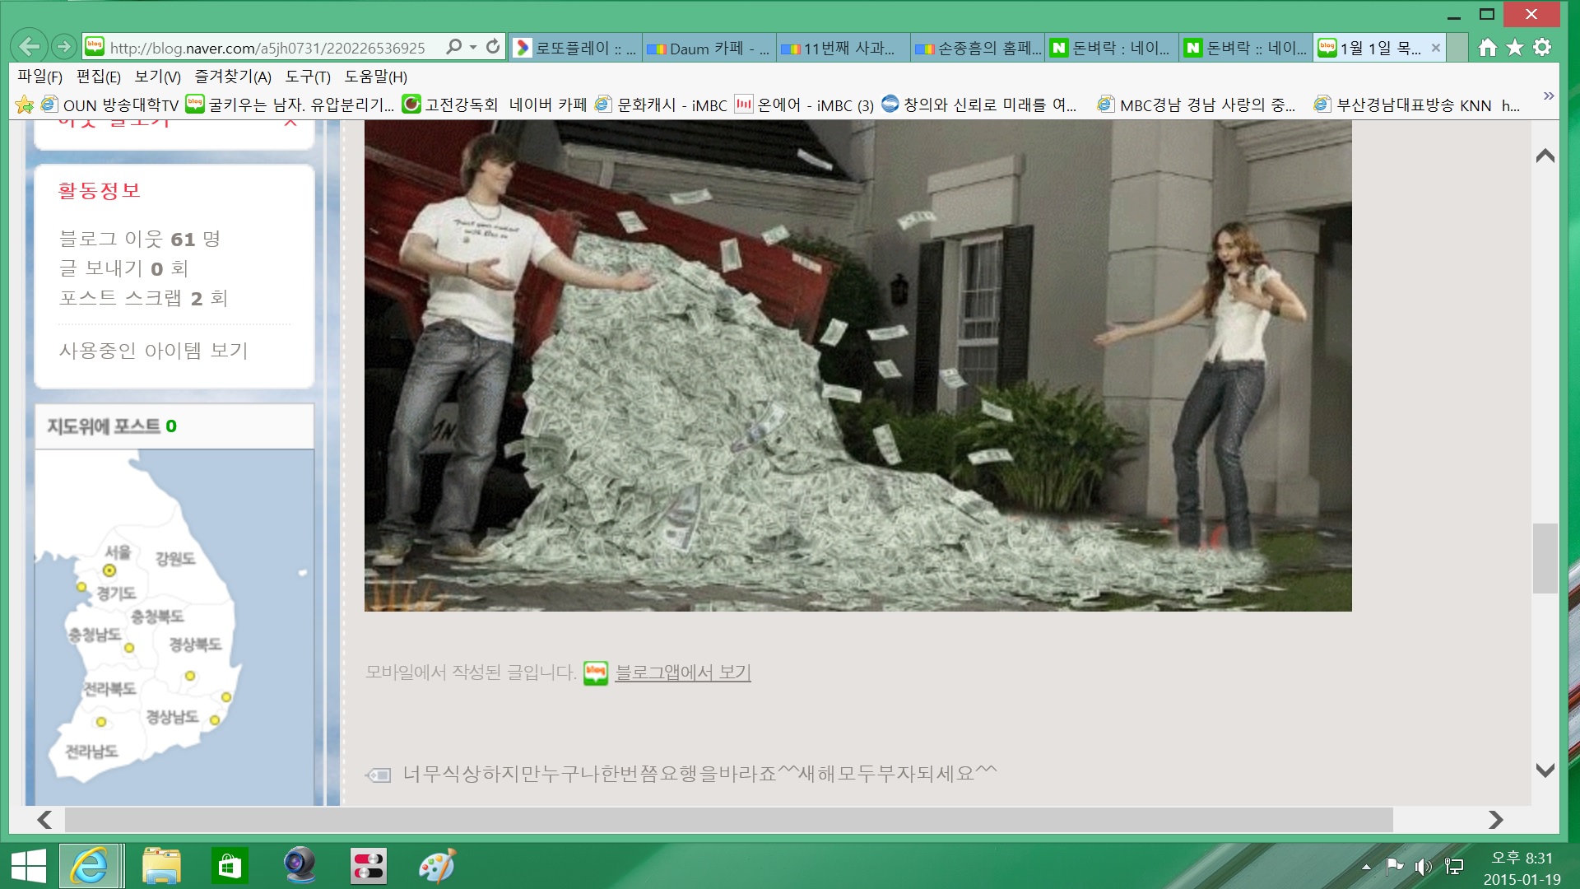Click the browser Back arrow button
Screen dimensions: 1580x889
pyautogui.click(x=30, y=47)
